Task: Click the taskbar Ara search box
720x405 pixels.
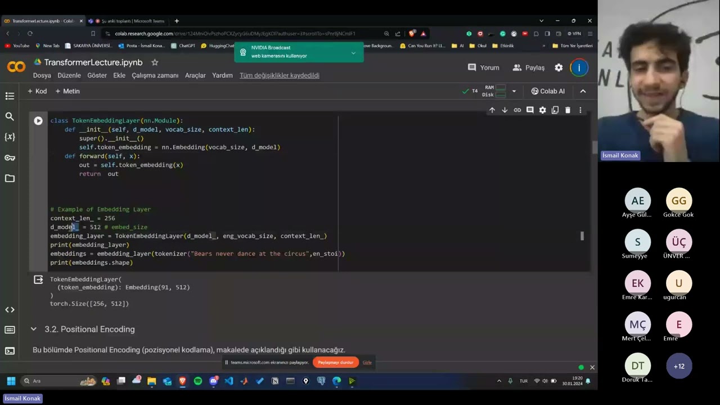Action: (59, 381)
